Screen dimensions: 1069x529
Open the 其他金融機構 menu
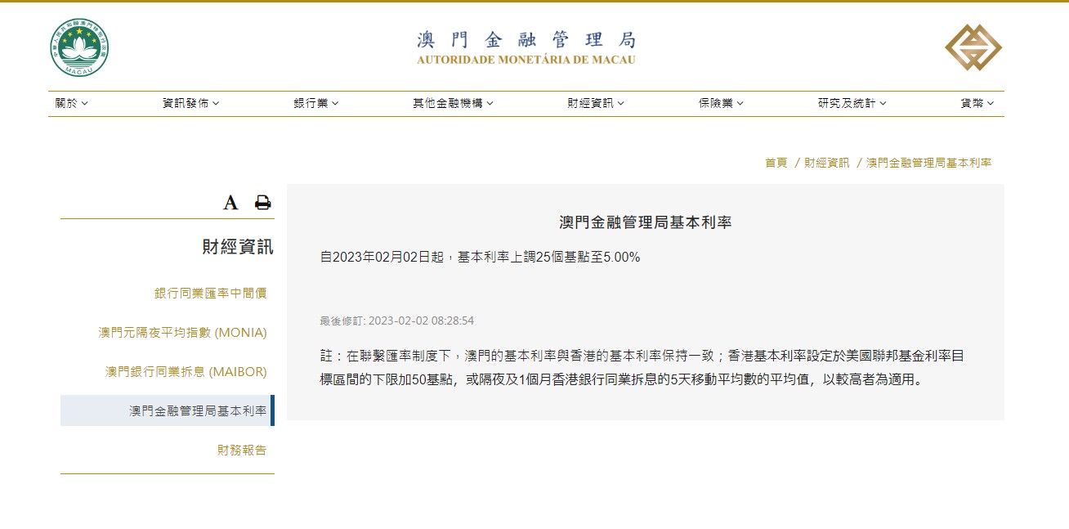453,103
